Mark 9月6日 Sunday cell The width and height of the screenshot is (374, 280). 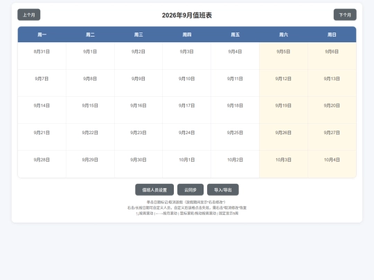click(x=332, y=56)
